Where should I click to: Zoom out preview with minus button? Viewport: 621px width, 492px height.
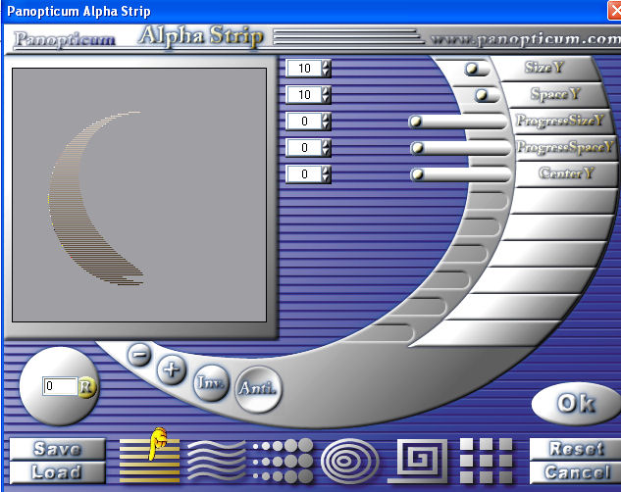139,355
